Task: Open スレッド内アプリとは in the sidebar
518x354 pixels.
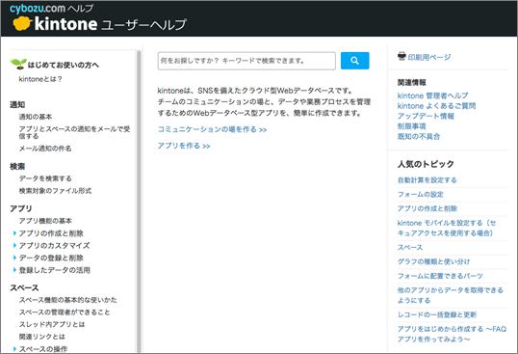Action: pos(52,324)
